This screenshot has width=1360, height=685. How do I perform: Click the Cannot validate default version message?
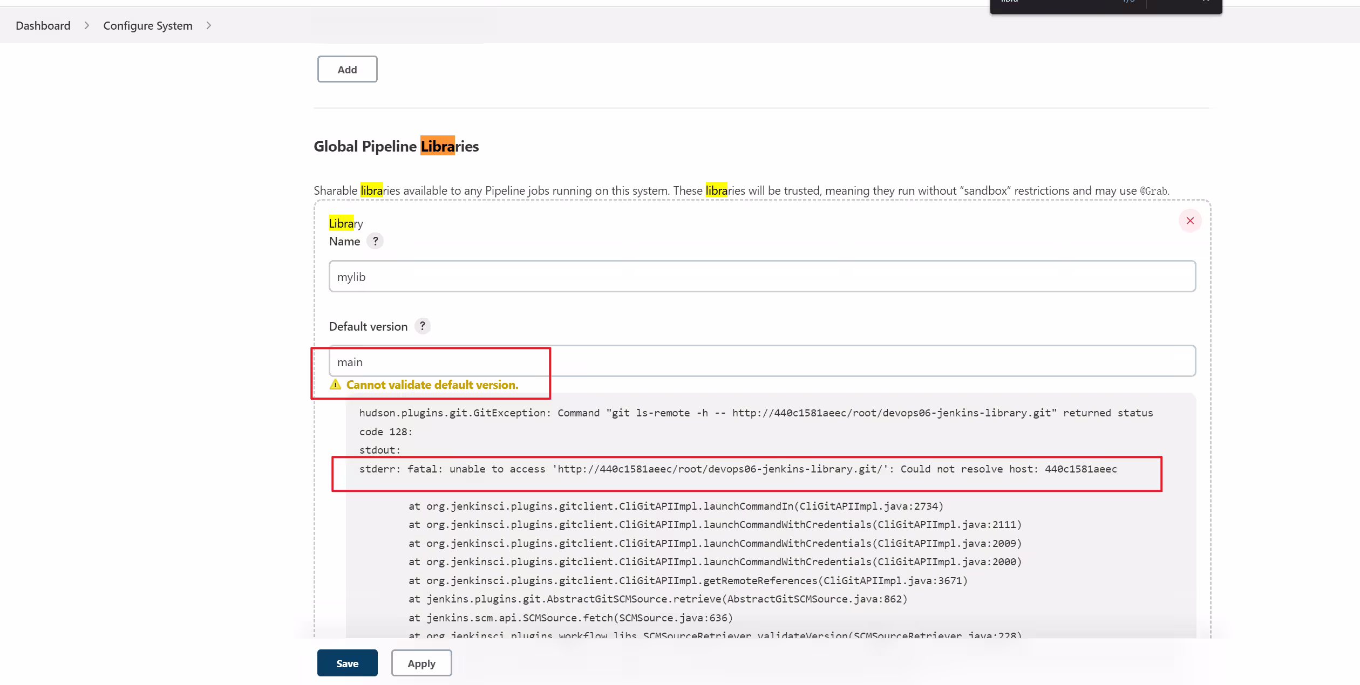(432, 385)
